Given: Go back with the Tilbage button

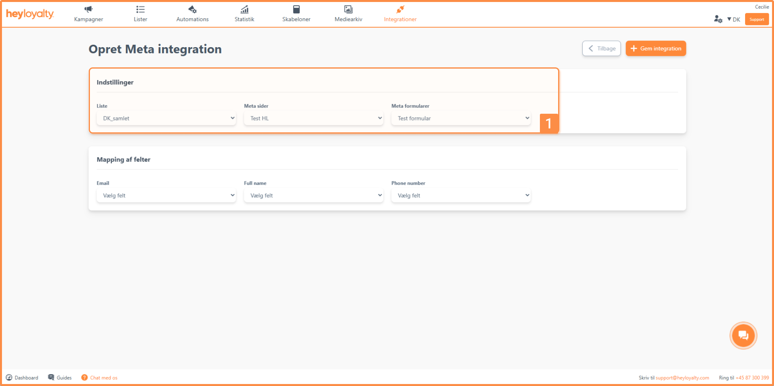Looking at the screenshot, I should tap(601, 48).
